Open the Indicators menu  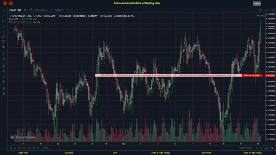57,10
